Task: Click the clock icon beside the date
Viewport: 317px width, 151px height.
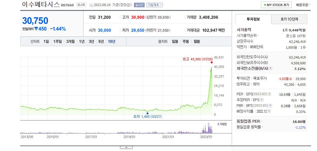Action: tap(91, 5)
